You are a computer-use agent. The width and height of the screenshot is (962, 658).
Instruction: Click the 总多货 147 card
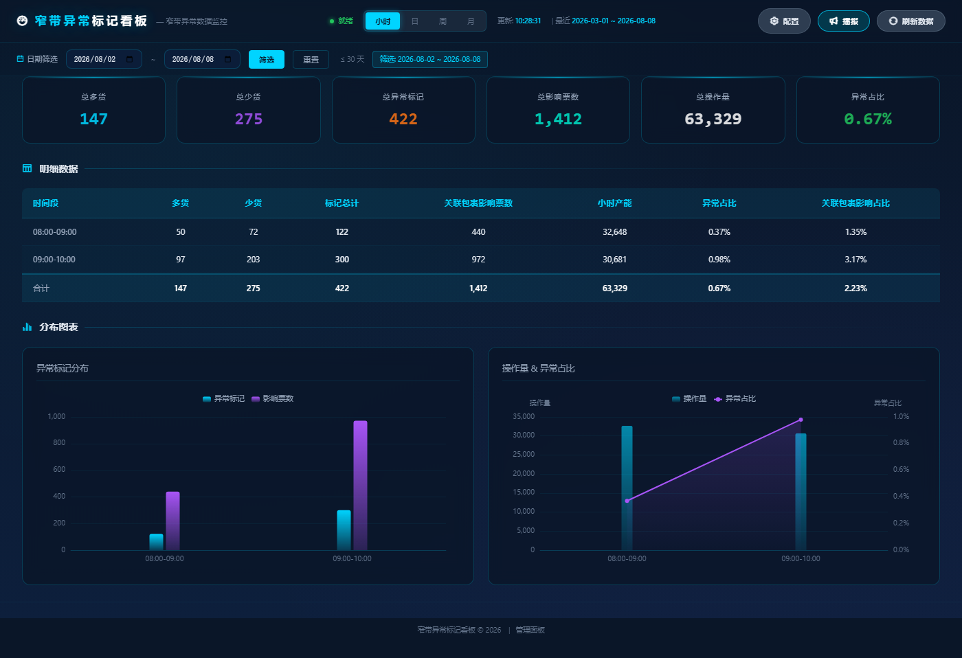coord(94,110)
